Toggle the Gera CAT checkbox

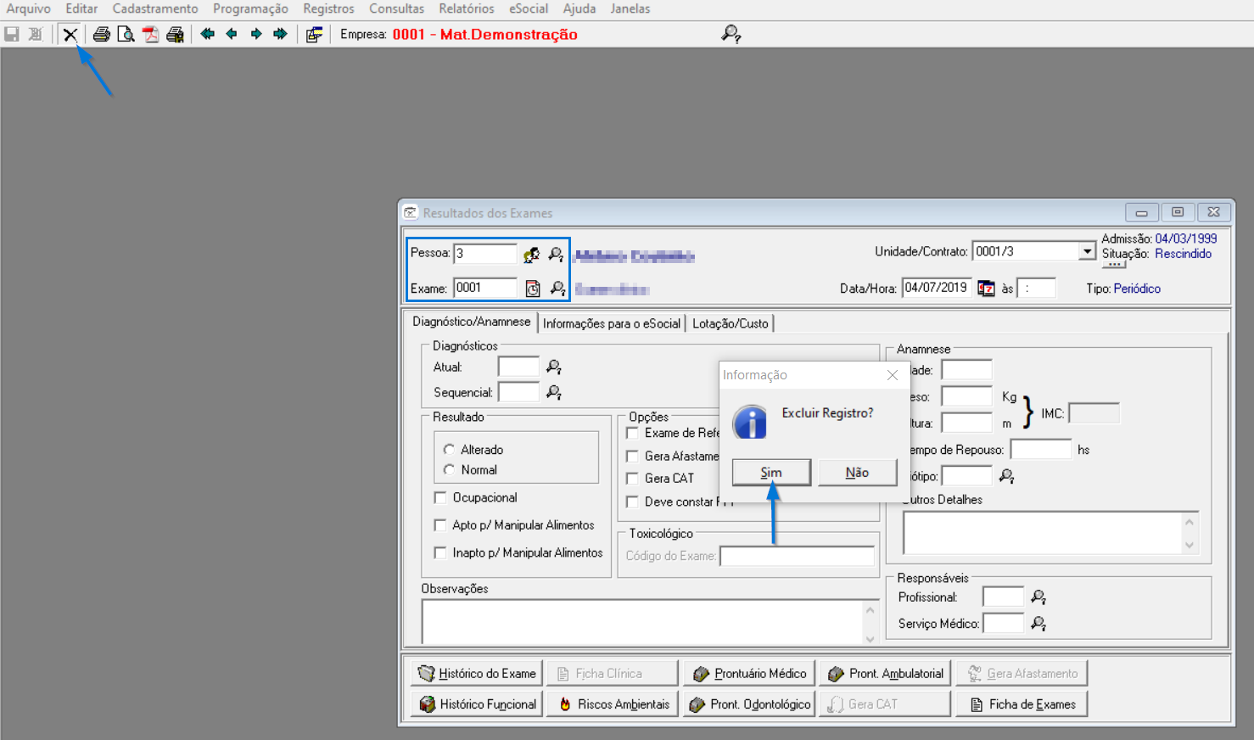point(632,479)
